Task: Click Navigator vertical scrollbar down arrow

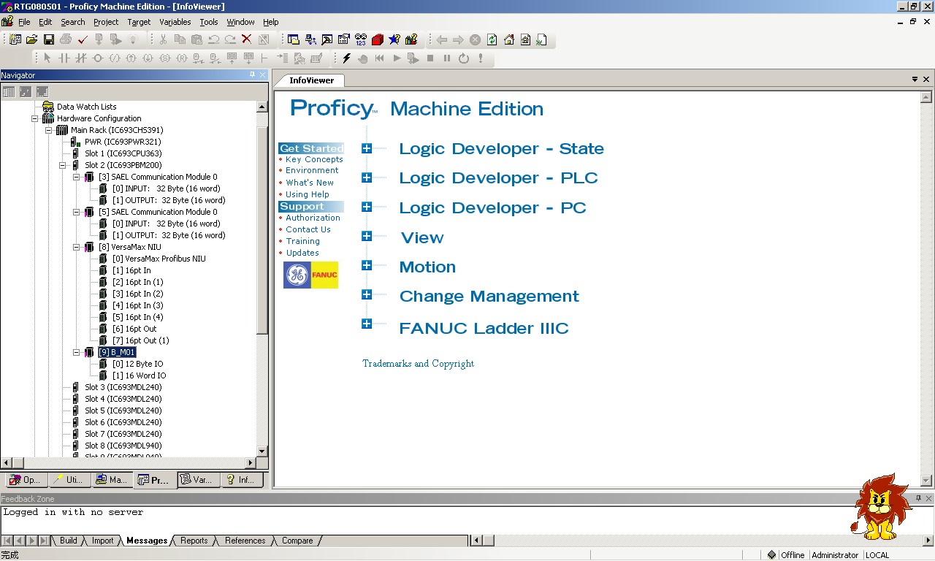Action: tap(262, 451)
